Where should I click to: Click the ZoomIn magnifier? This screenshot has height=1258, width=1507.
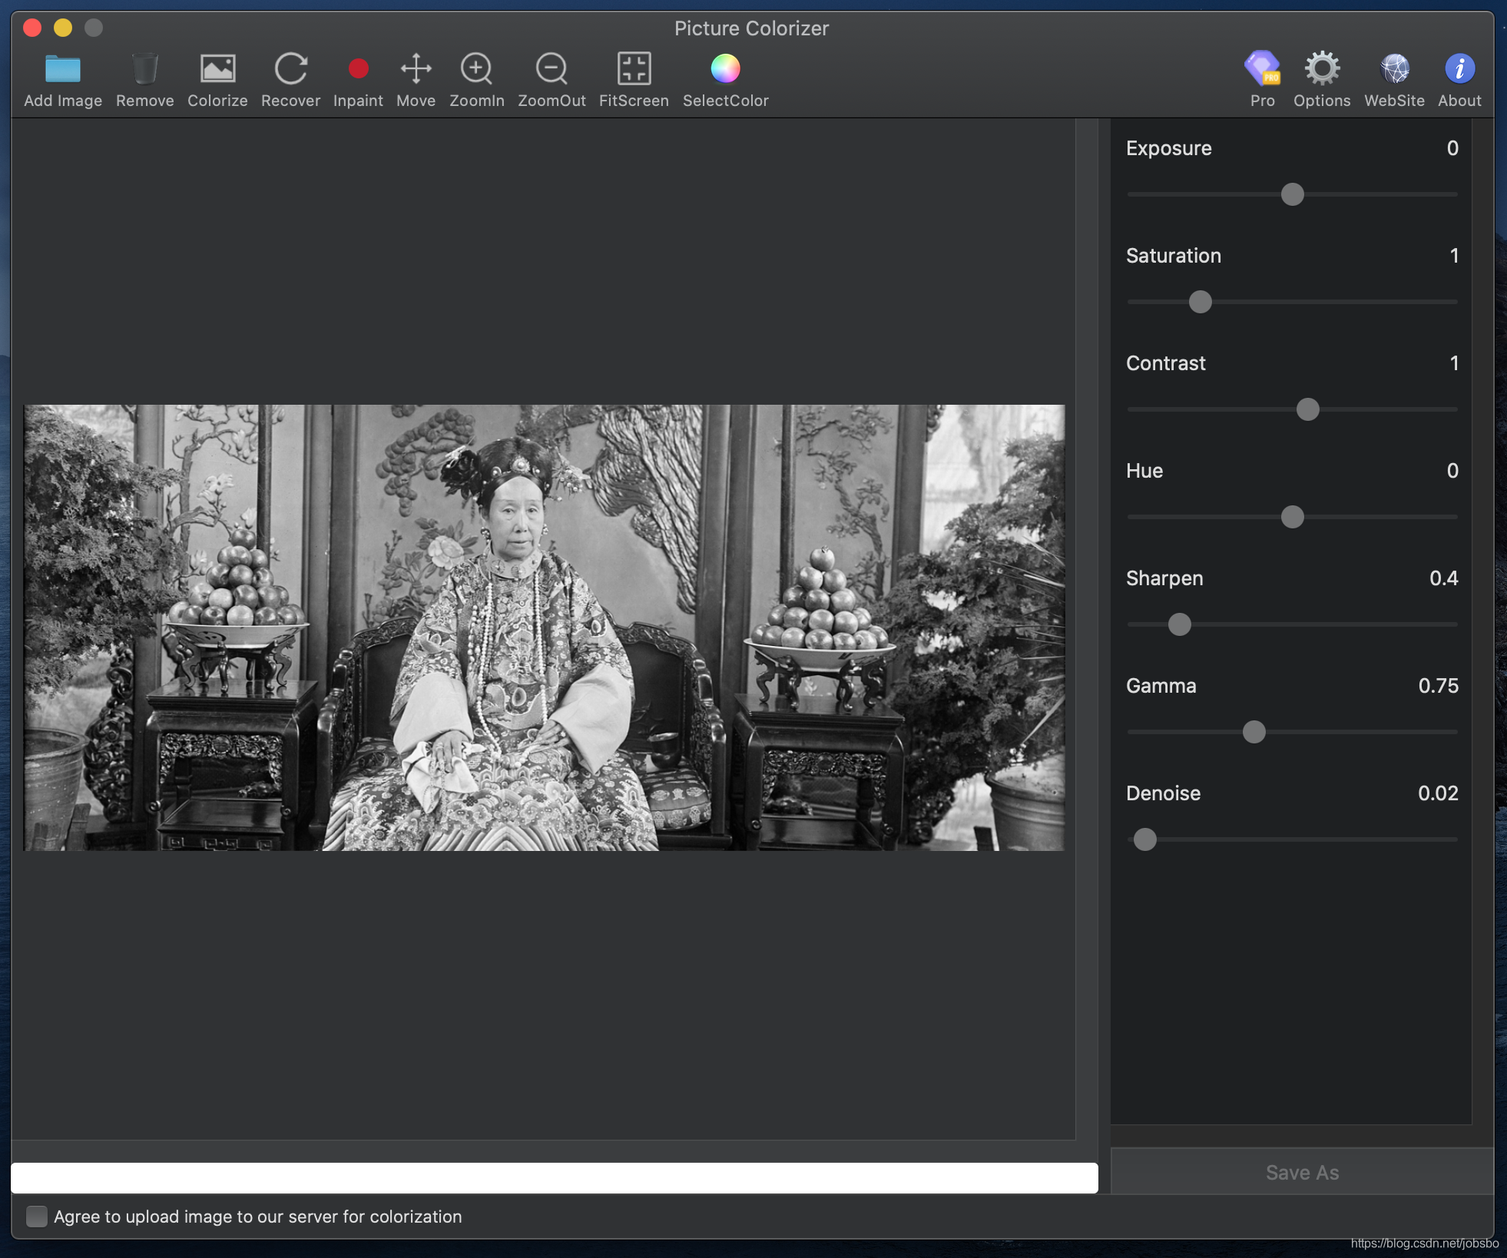pos(476,70)
